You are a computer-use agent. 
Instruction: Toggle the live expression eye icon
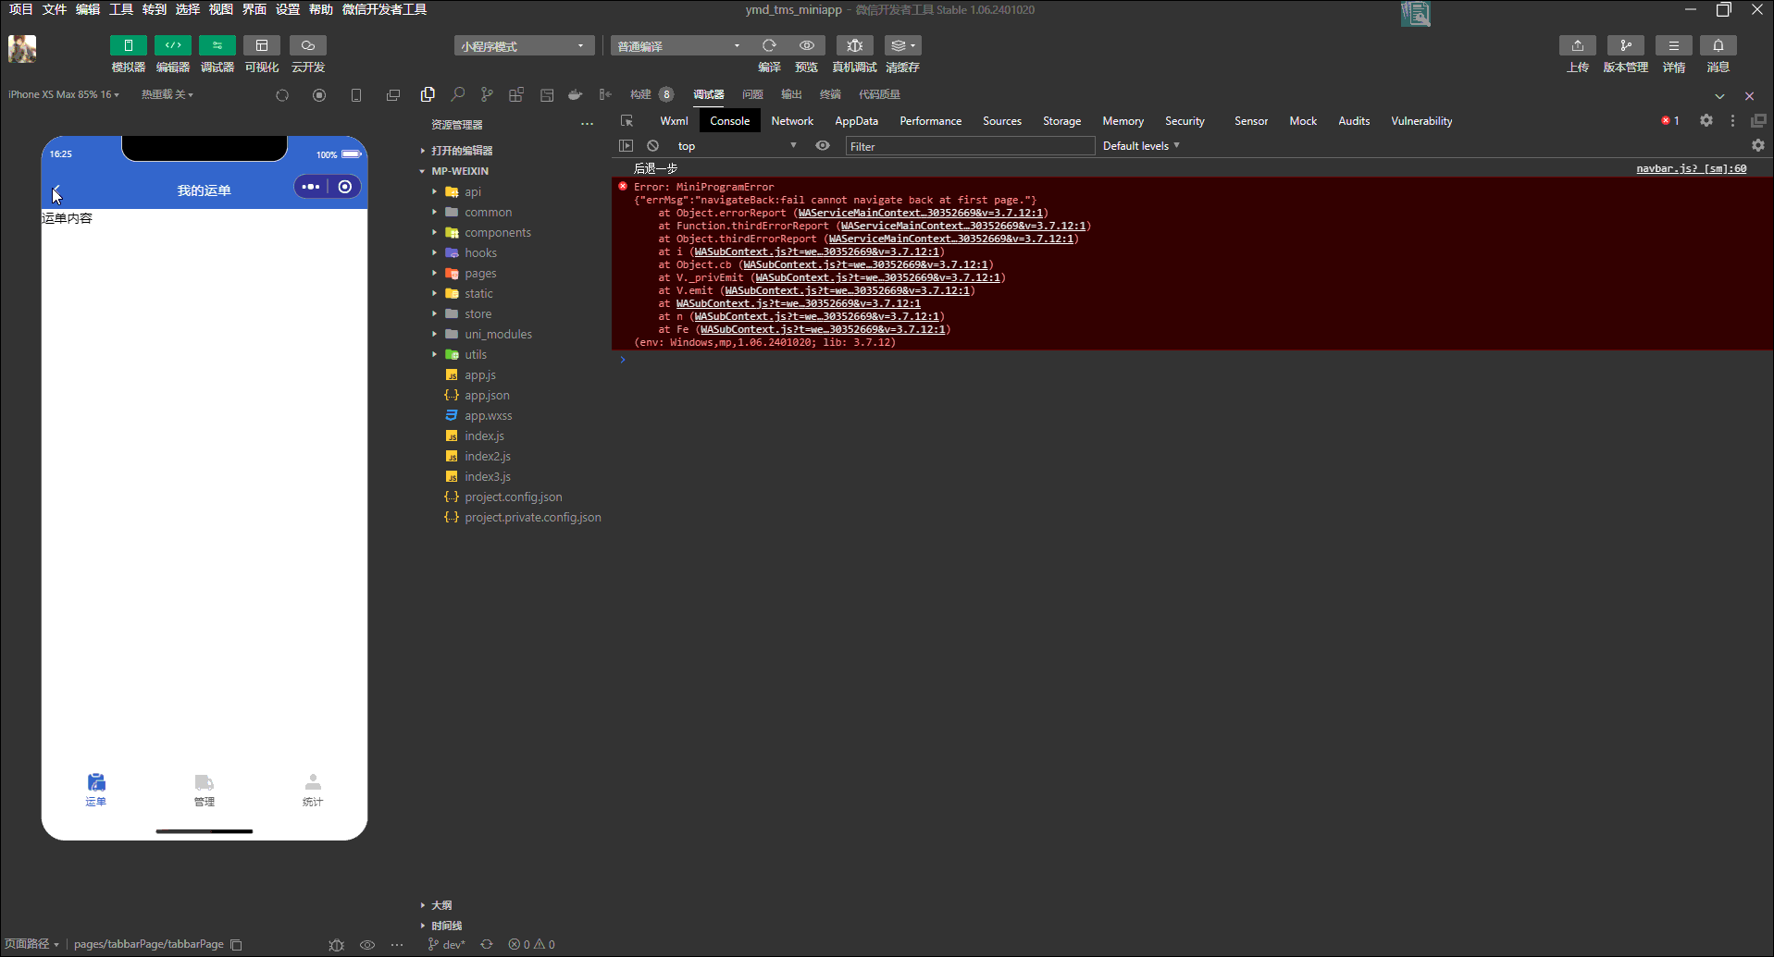(x=823, y=146)
